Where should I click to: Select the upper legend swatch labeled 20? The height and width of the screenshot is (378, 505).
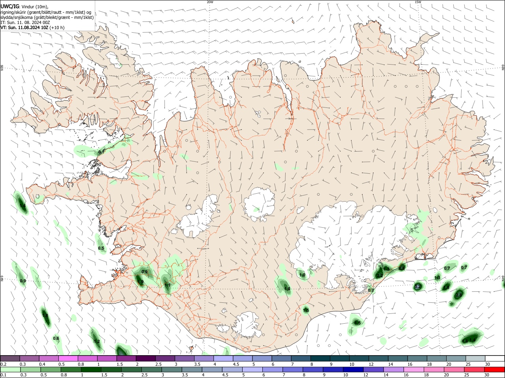click(456, 358)
